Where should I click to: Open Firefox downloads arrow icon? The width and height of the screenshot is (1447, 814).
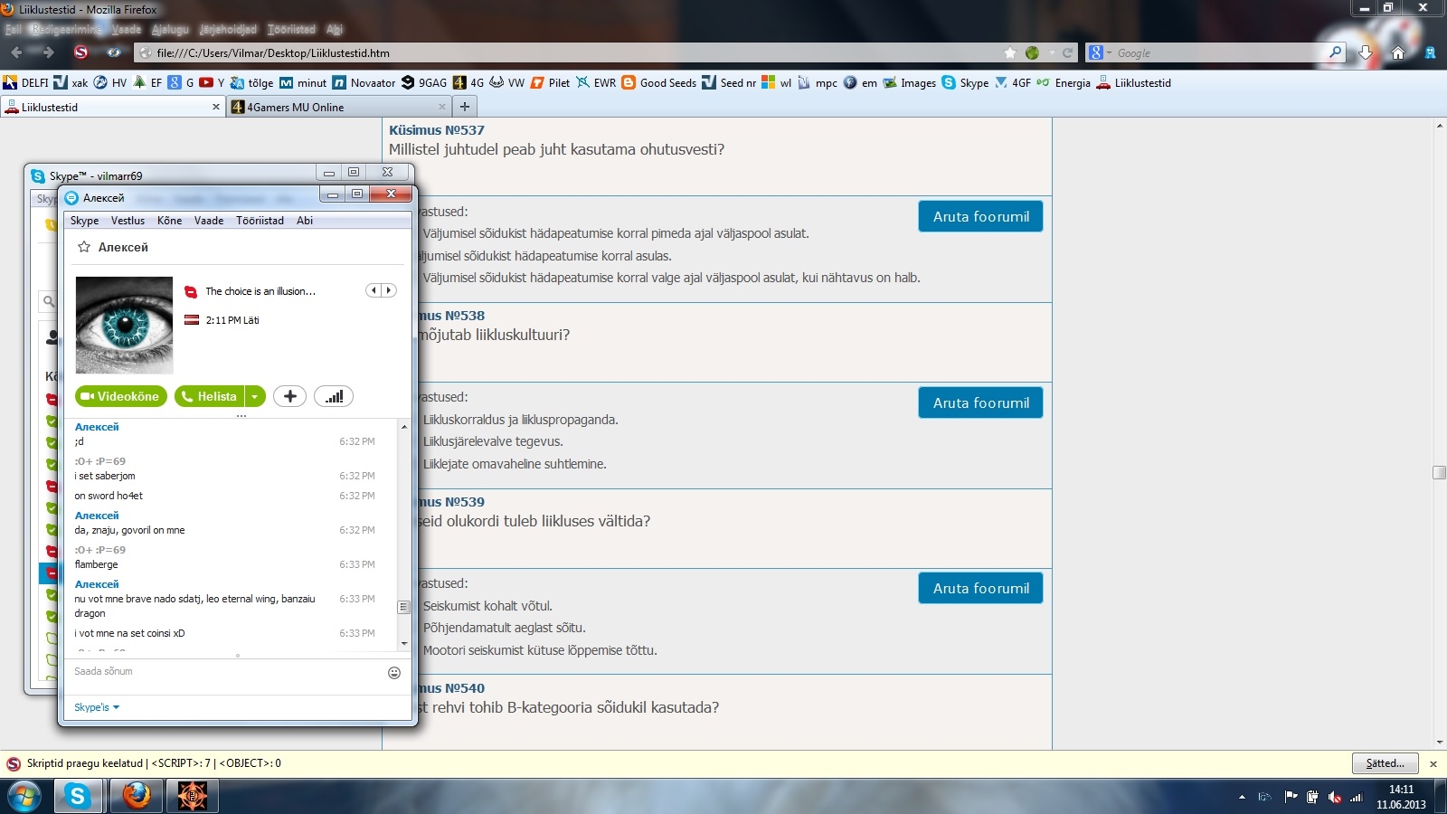point(1366,52)
